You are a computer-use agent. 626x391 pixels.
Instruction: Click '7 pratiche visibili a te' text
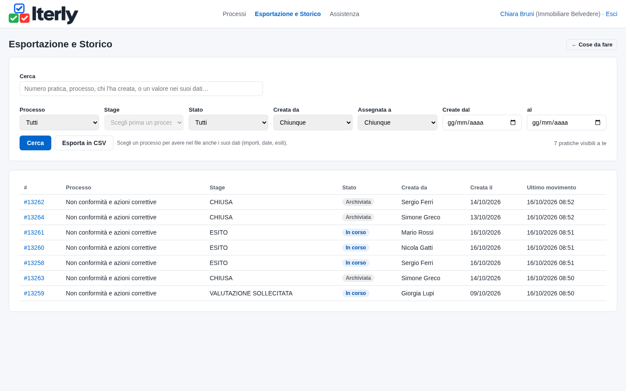point(580,143)
